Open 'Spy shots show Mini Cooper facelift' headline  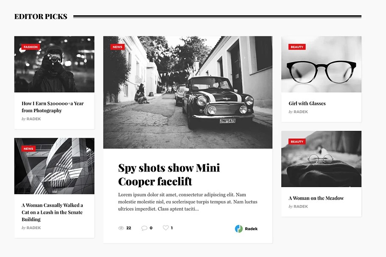[x=169, y=174]
